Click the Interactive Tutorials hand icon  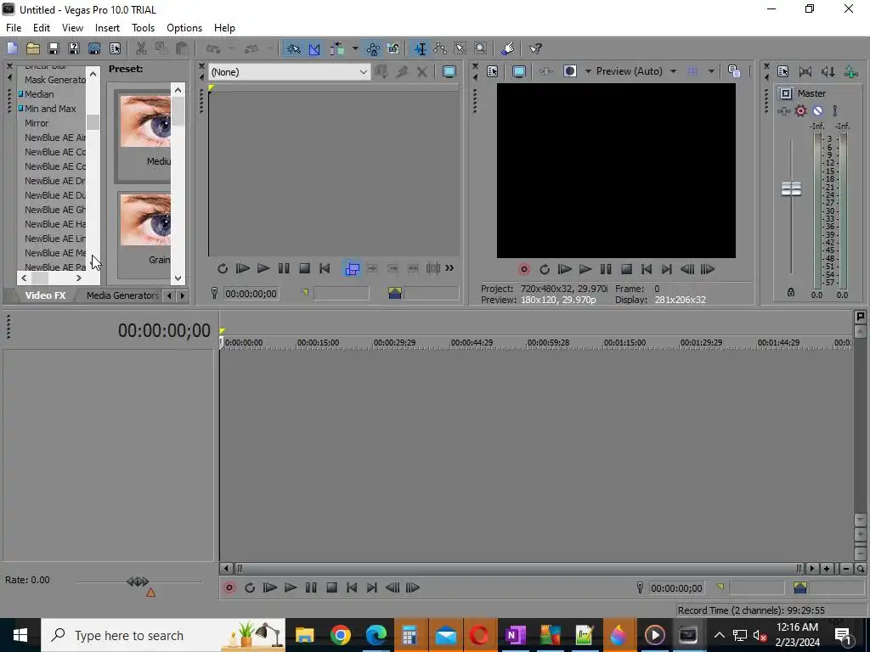[507, 48]
